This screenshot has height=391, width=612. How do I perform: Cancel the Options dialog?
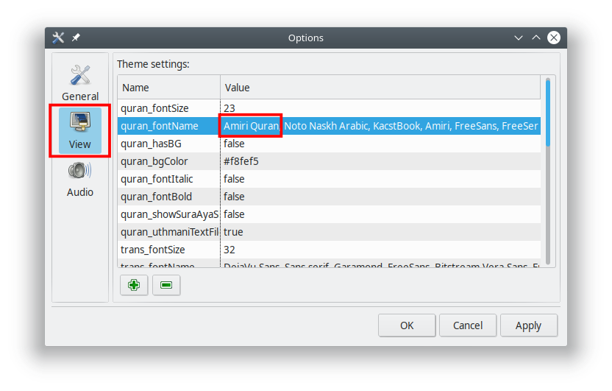[468, 325]
